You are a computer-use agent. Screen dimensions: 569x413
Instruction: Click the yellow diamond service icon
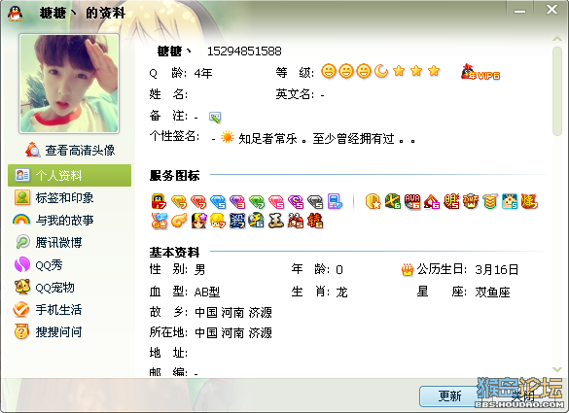[179, 201]
